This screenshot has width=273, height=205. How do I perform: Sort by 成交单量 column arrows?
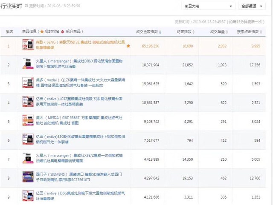click(227, 32)
